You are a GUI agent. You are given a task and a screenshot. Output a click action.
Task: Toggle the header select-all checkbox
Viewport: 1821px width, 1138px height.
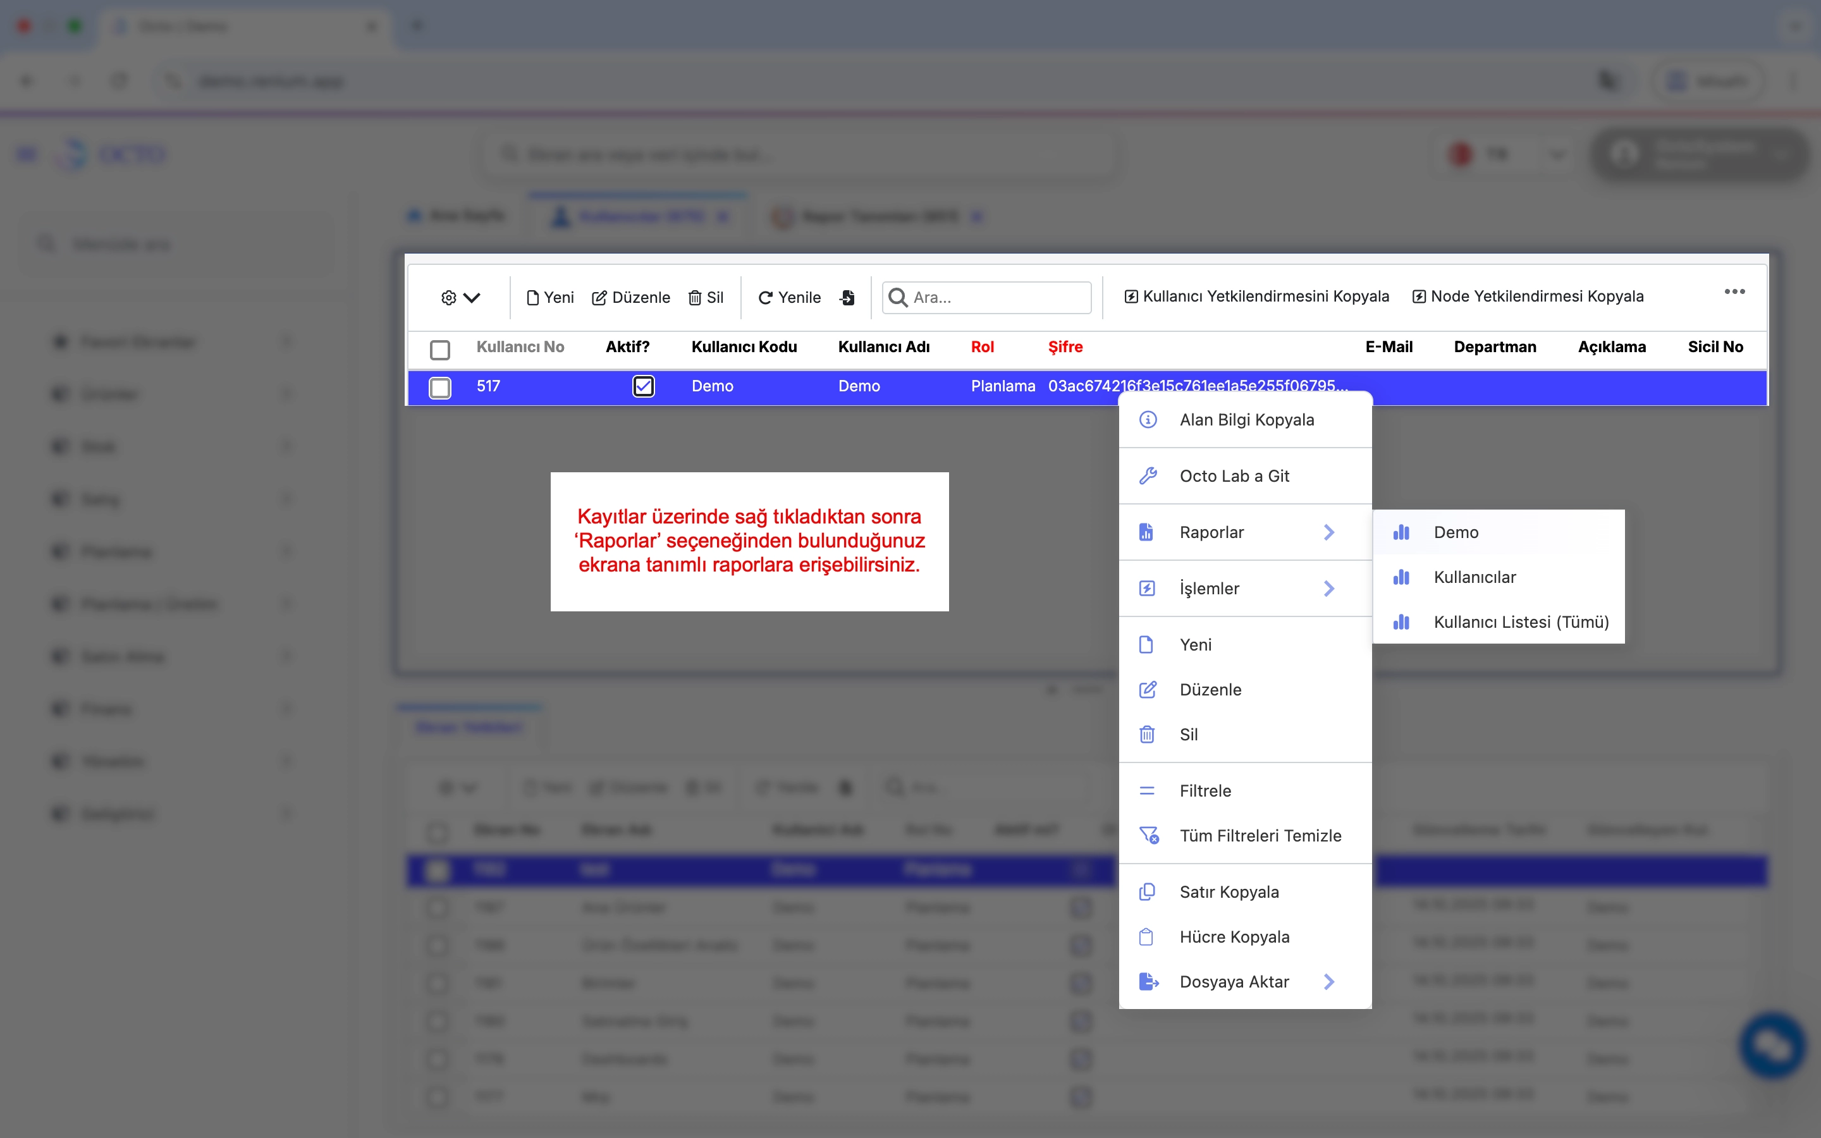point(439,349)
